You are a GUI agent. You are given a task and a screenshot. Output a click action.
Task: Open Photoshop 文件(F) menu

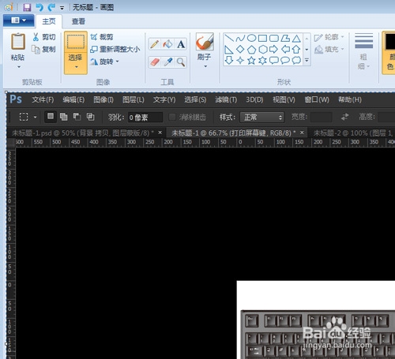tap(43, 99)
